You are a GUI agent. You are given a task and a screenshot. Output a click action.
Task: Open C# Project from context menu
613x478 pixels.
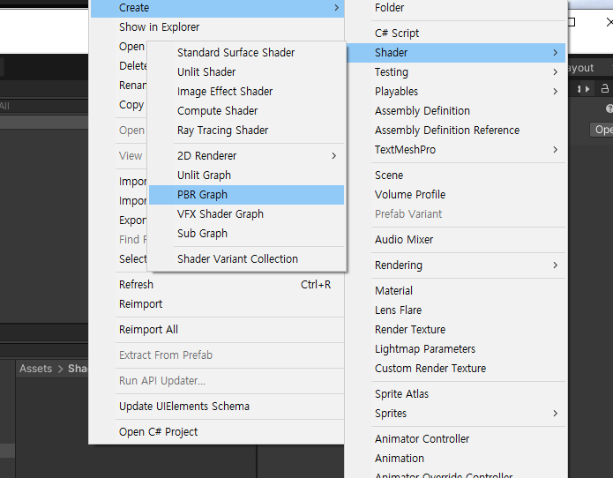217,432
